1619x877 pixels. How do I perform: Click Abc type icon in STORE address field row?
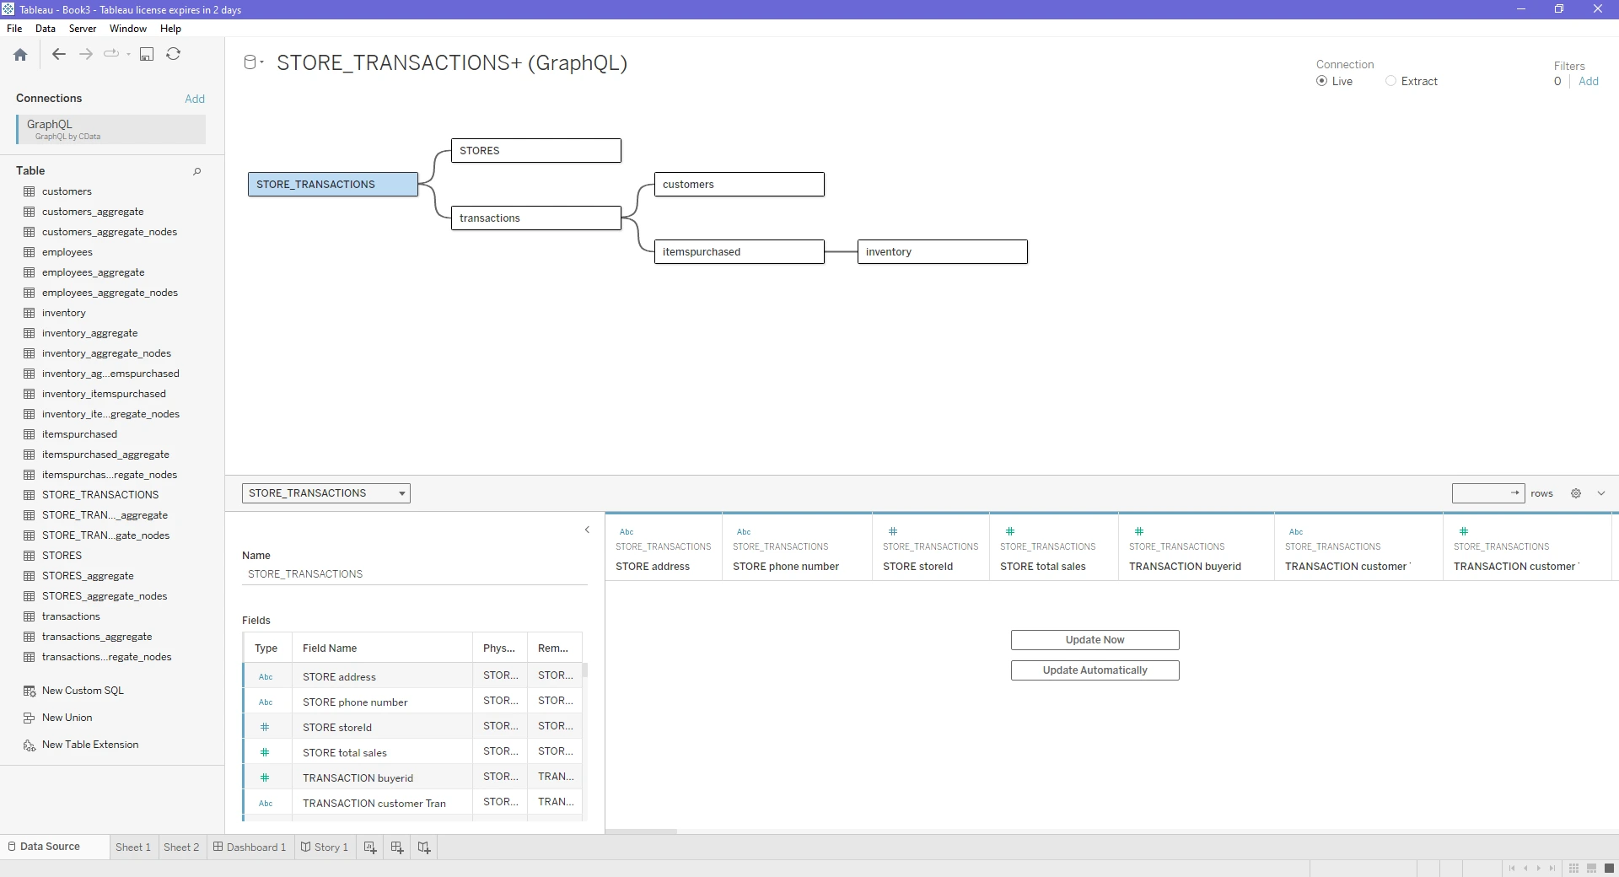point(266,677)
